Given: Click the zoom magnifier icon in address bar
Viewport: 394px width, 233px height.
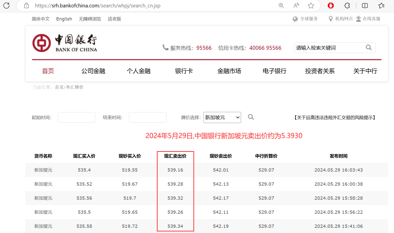Looking at the screenshot, I should (281, 5).
